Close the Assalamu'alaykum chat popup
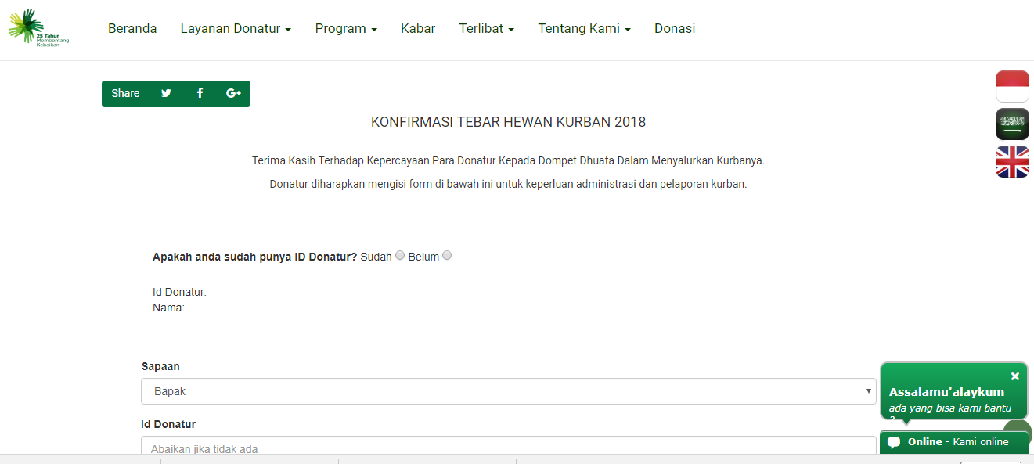 click(x=1014, y=376)
